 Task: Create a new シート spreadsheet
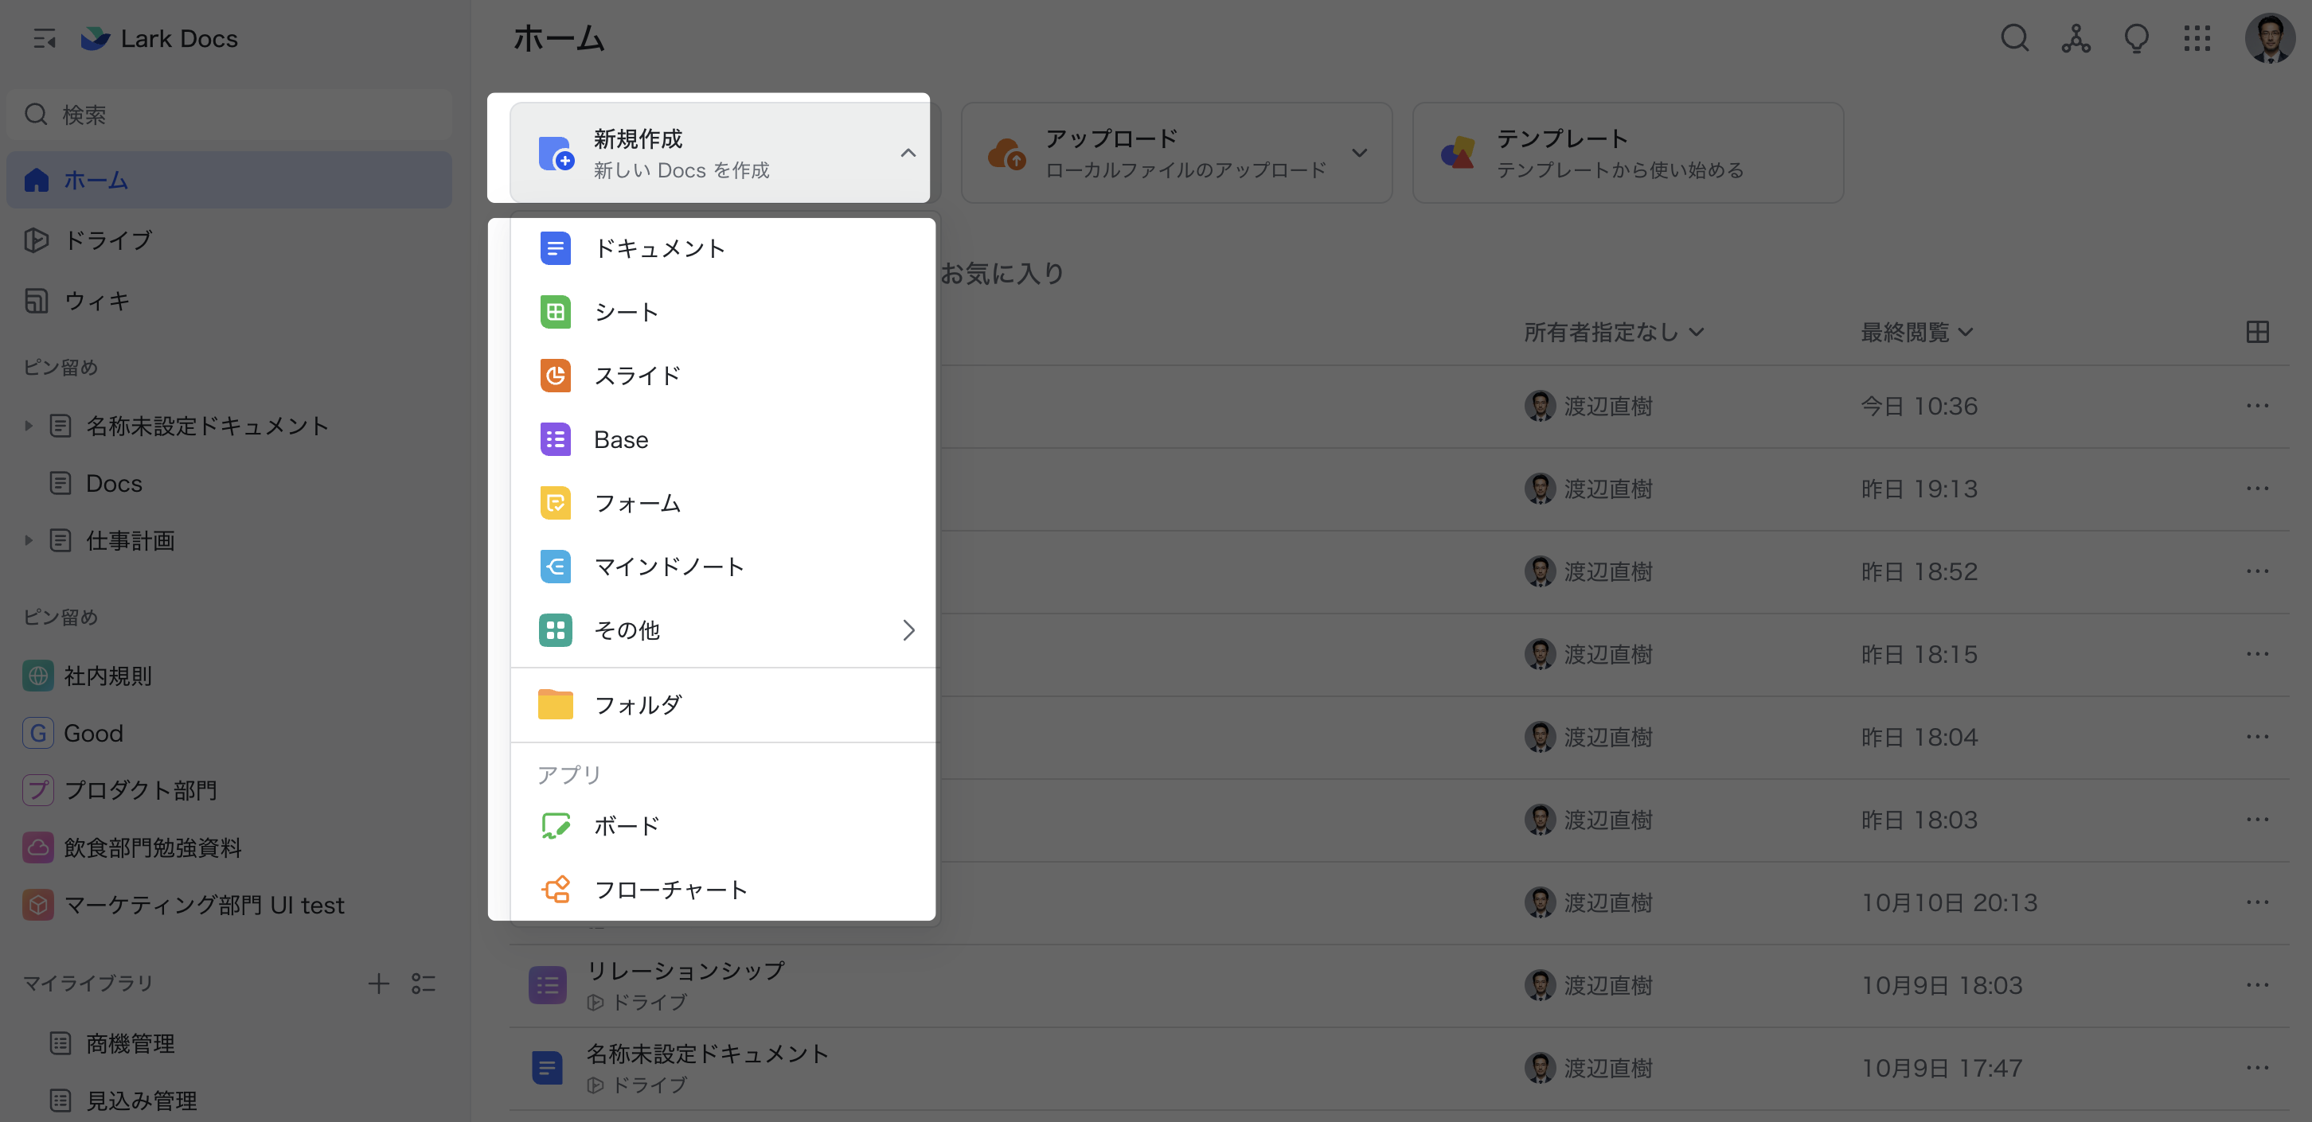tap(627, 312)
